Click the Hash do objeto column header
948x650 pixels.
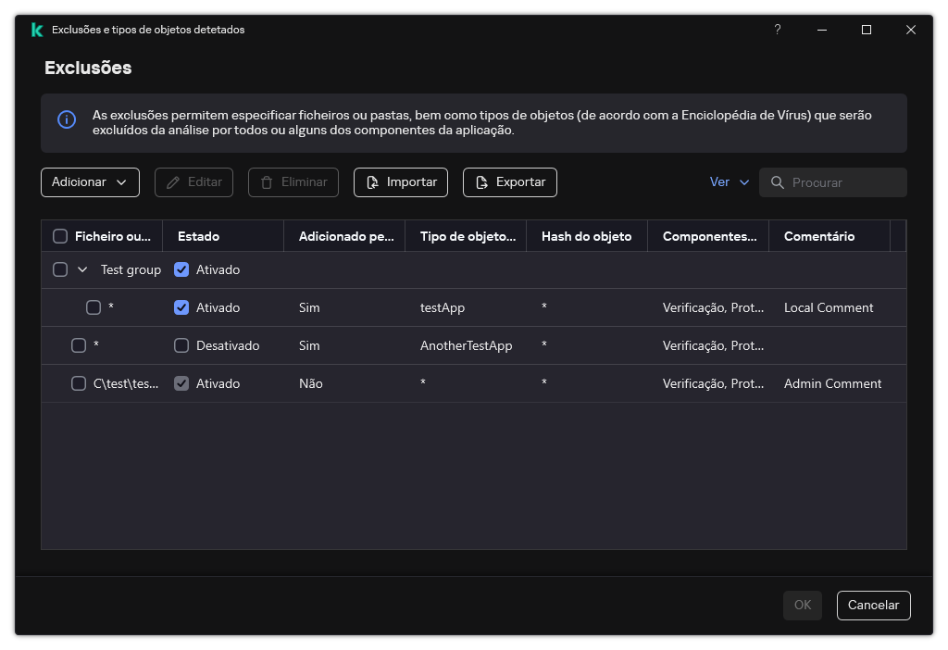[x=586, y=236]
